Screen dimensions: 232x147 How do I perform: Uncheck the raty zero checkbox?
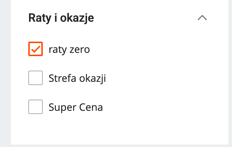(x=36, y=49)
